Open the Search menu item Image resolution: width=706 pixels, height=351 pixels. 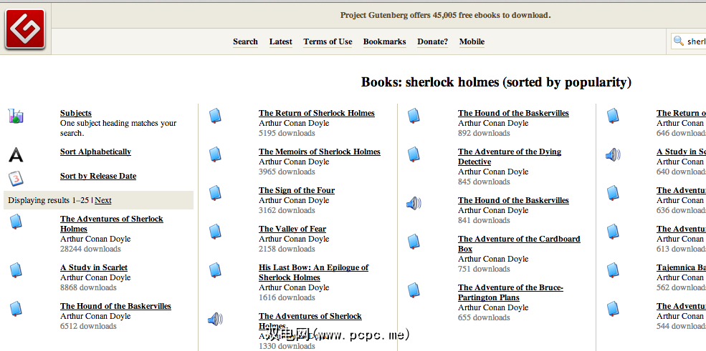[x=245, y=41]
